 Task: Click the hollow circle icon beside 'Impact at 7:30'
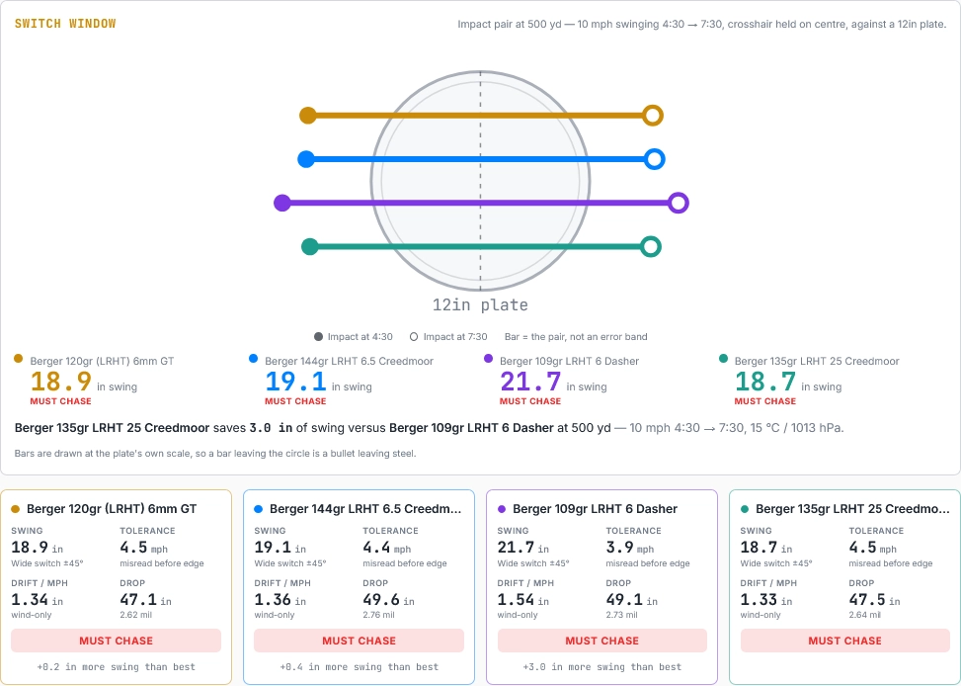[x=414, y=337]
